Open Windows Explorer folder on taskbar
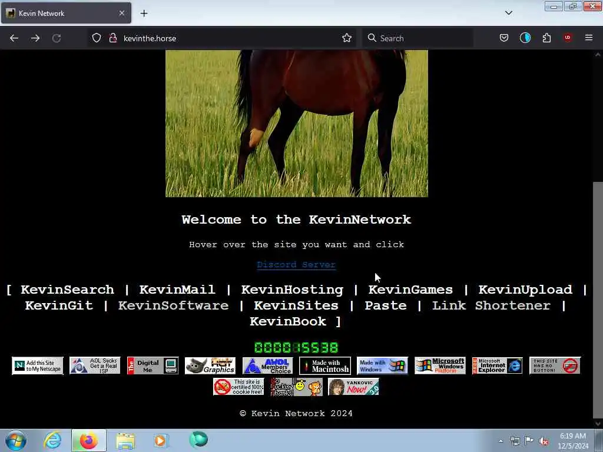Image resolution: width=603 pixels, height=452 pixels. [x=125, y=440]
